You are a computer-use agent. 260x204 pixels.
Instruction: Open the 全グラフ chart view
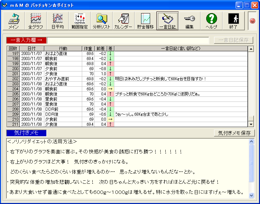pyautogui.click(x=36, y=21)
